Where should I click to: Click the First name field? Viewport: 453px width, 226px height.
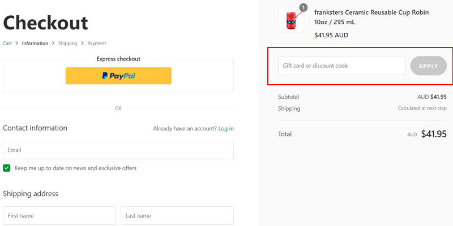pos(59,216)
